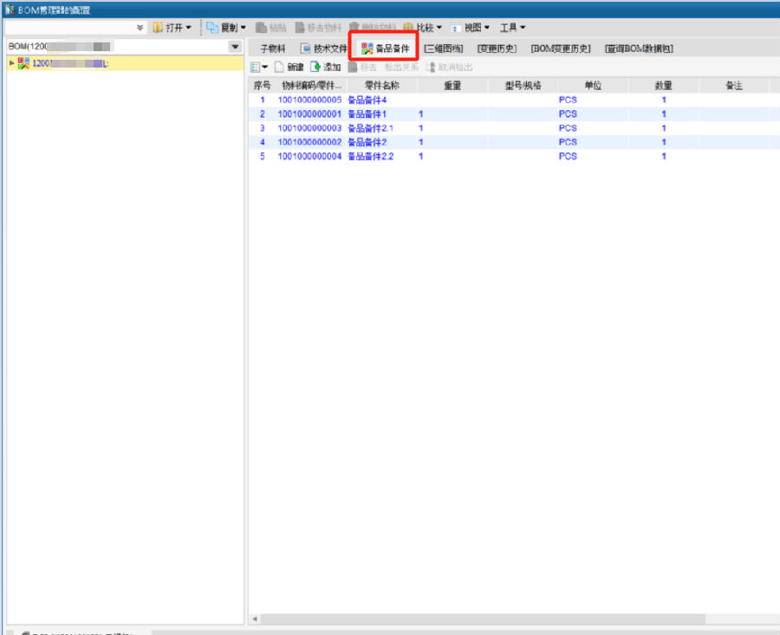Click part name 备品备件2.2
780x635 pixels.
click(371, 156)
